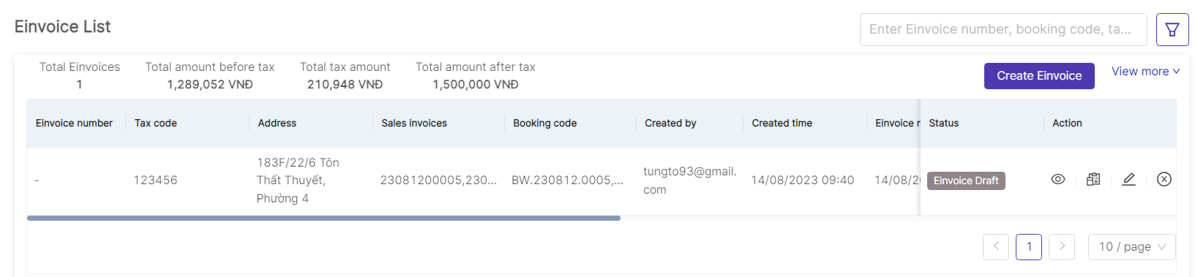This screenshot has height=277, width=1195.
Task: Go to the previous page arrow
Action: pyautogui.click(x=996, y=246)
